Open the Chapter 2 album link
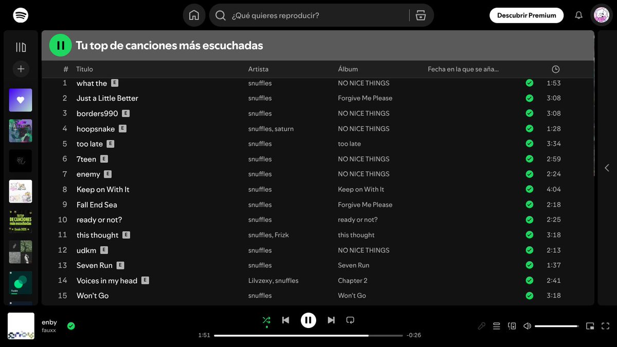Screen dimensions: 617x347 pos(353,281)
